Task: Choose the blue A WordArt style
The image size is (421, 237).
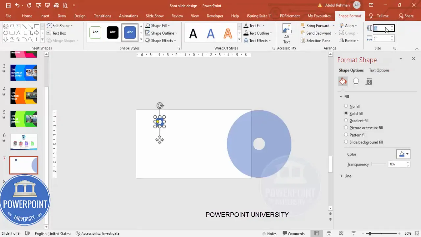Action: 210,33
